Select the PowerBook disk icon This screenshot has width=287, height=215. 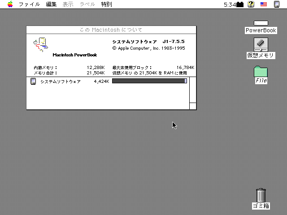[261, 23]
